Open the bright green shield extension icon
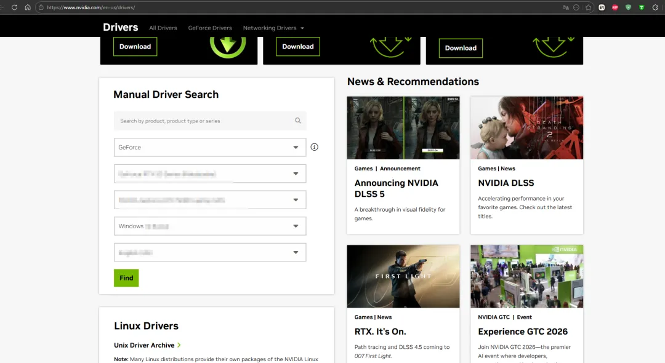This screenshot has width=665, height=363. coord(642,7)
